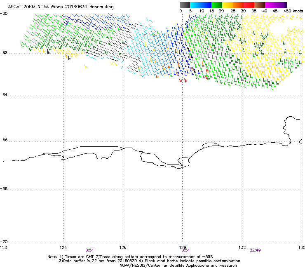
Task: Click the magenta 40-45 knots legend color
Action: [270, 5]
